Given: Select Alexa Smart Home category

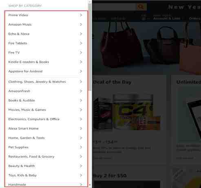Looking at the screenshot, I should tap(23, 129).
